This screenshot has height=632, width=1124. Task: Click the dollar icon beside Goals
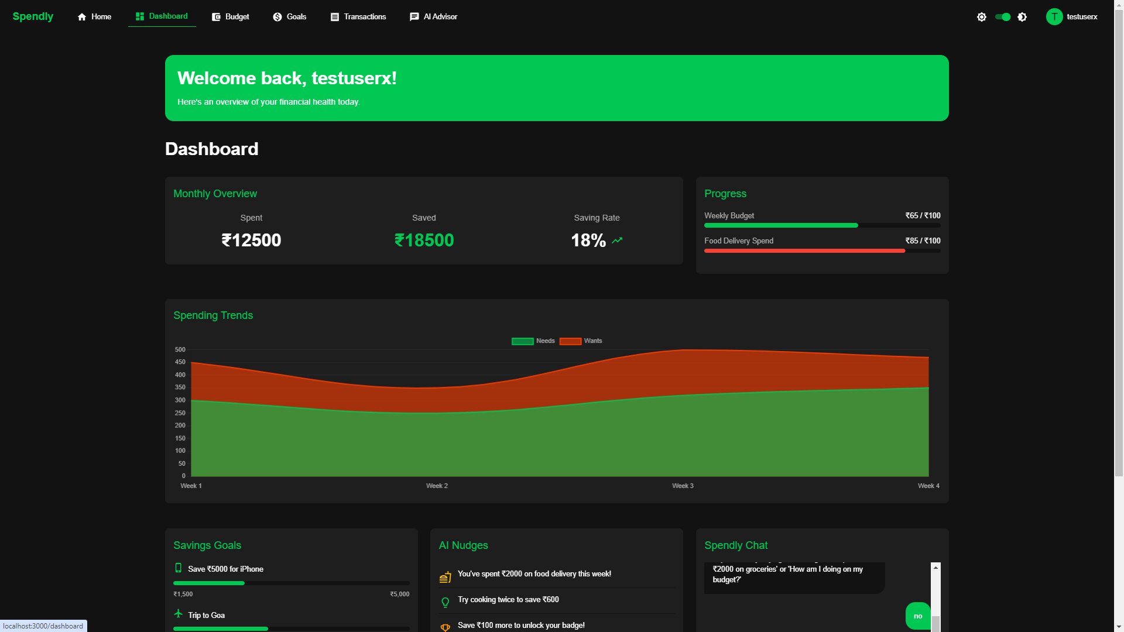(x=277, y=17)
